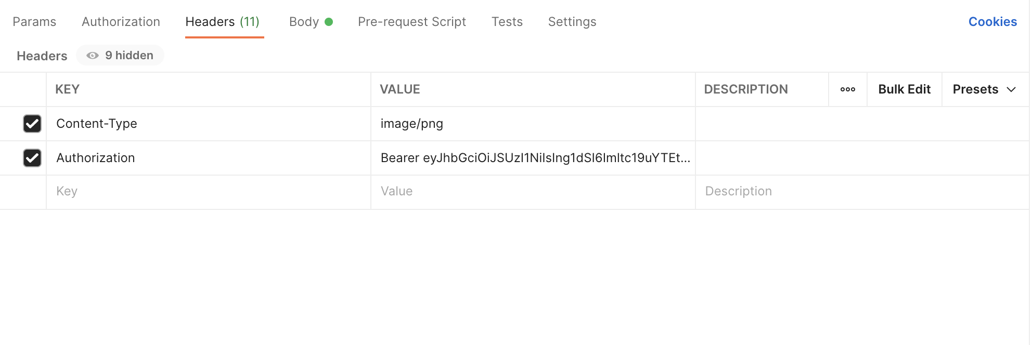Expand the options menu next to Description column
The width and height of the screenshot is (1032, 345).
point(847,89)
